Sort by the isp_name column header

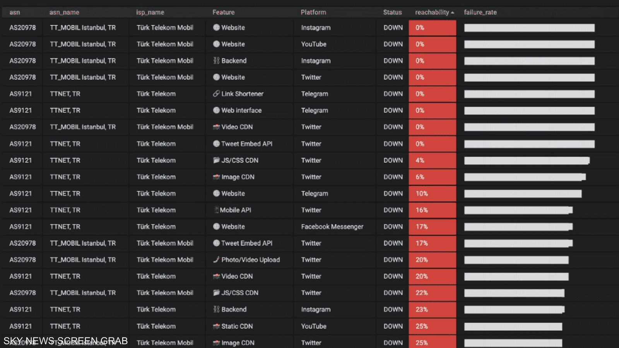tap(150, 12)
